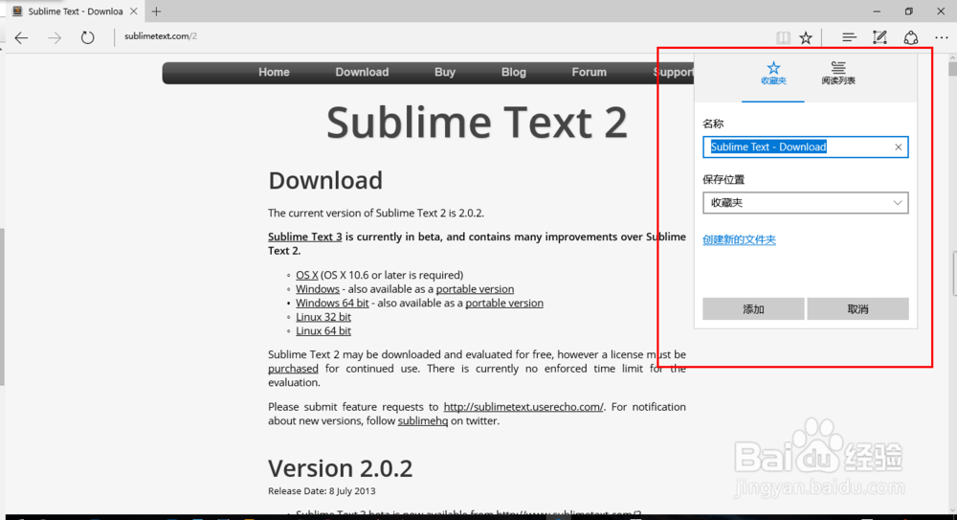Click portable version link after Windows 64 bit
Viewport: 957px width, 520px height.
tap(504, 303)
